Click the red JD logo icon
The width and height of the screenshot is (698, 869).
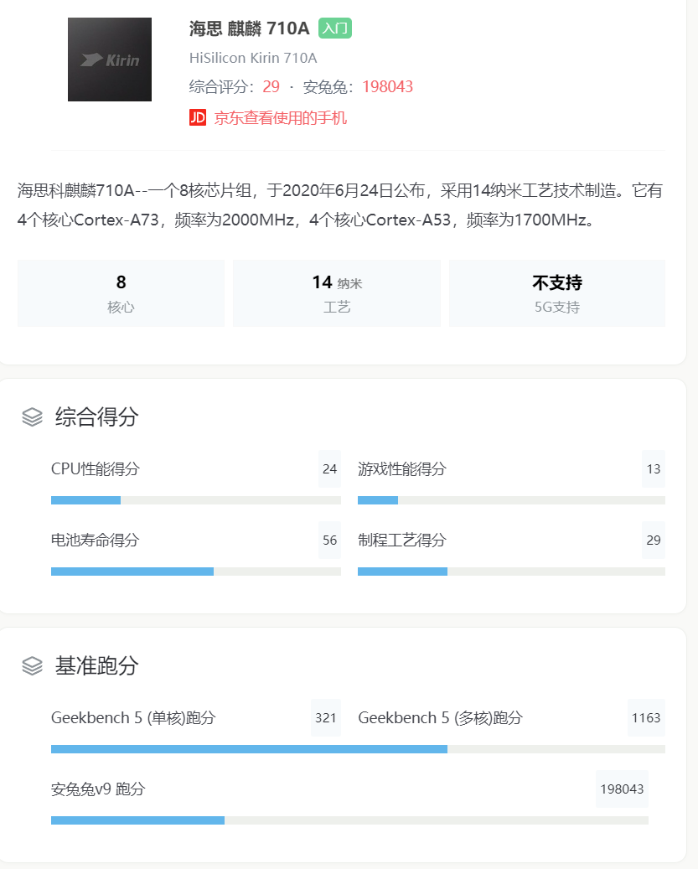198,117
